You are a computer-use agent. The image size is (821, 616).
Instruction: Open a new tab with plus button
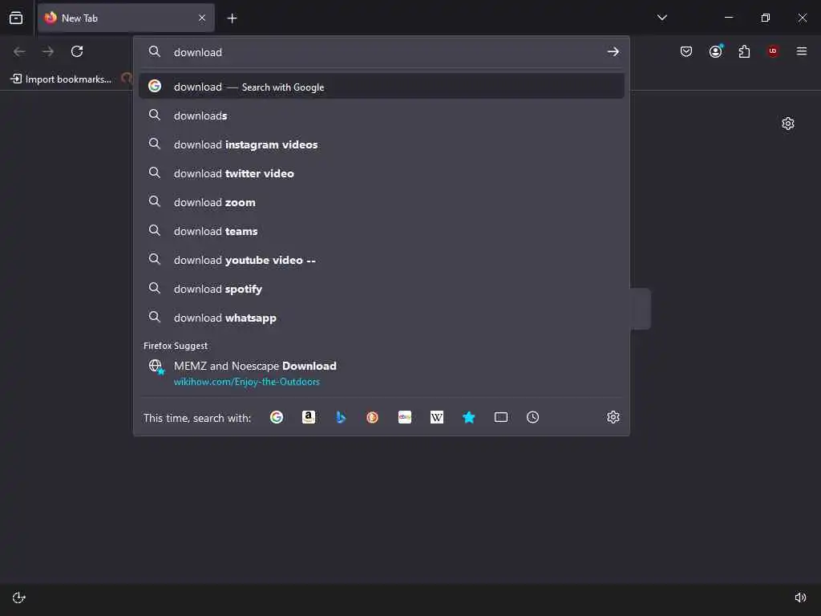point(232,18)
